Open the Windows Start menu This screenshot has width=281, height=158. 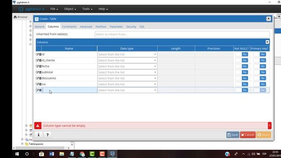pyautogui.click(x=17, y=154)
